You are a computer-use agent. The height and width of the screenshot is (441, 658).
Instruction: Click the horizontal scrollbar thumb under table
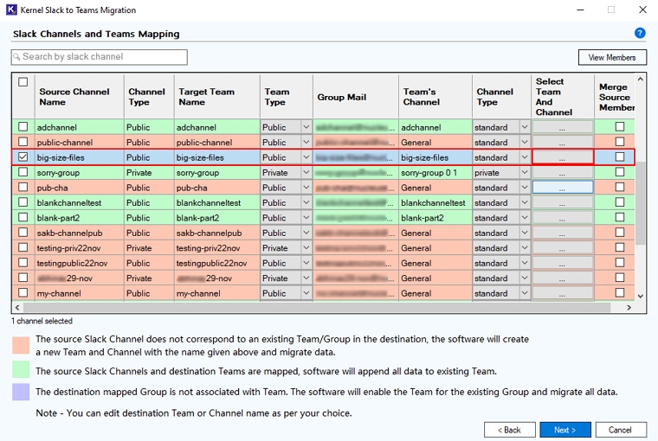click(317, 307)
